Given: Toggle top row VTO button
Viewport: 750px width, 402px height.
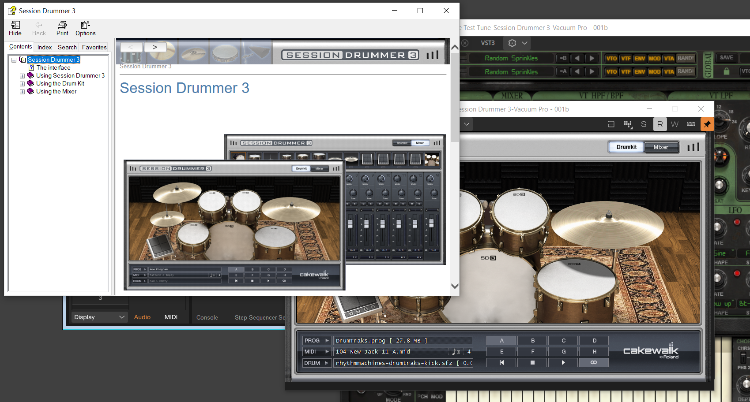Looking at the screenshot, I should click(611, 58).
